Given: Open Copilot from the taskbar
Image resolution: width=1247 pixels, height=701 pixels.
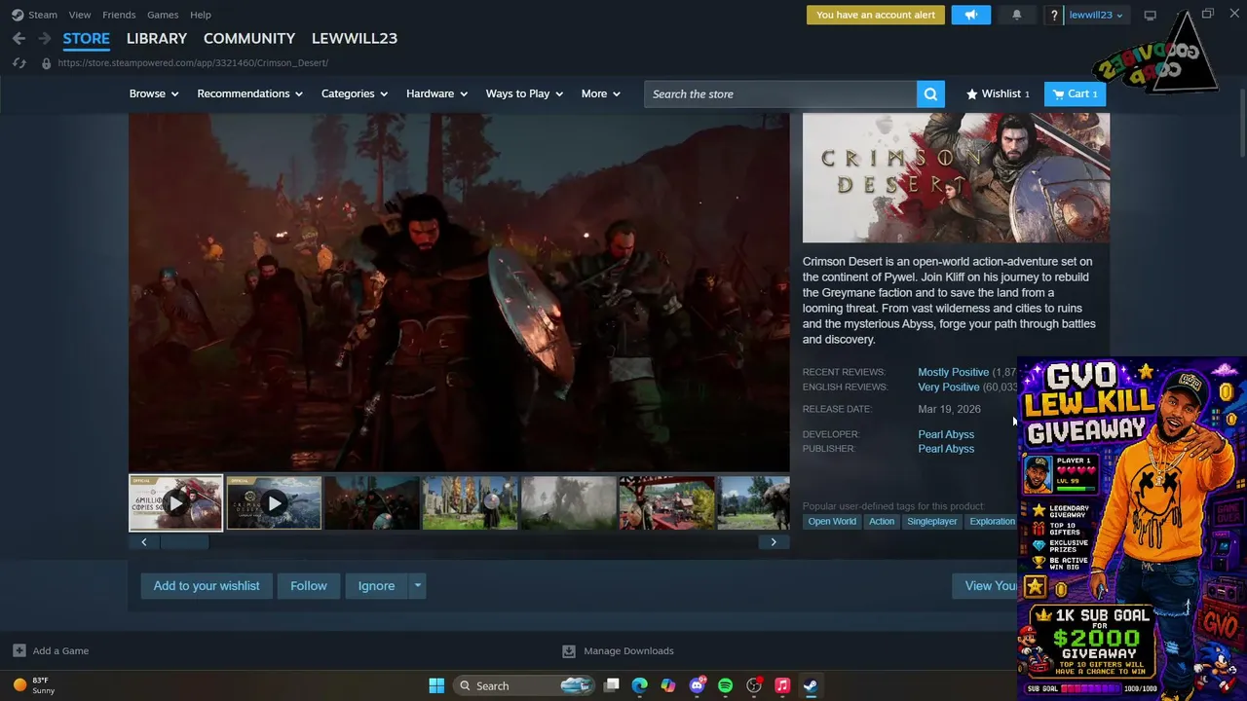Looking at the screenshot, I should click(668, 685).
